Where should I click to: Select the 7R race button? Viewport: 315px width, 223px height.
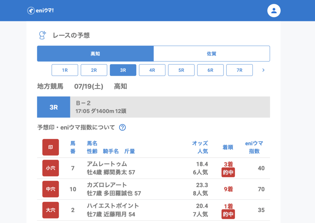point(239,70)
